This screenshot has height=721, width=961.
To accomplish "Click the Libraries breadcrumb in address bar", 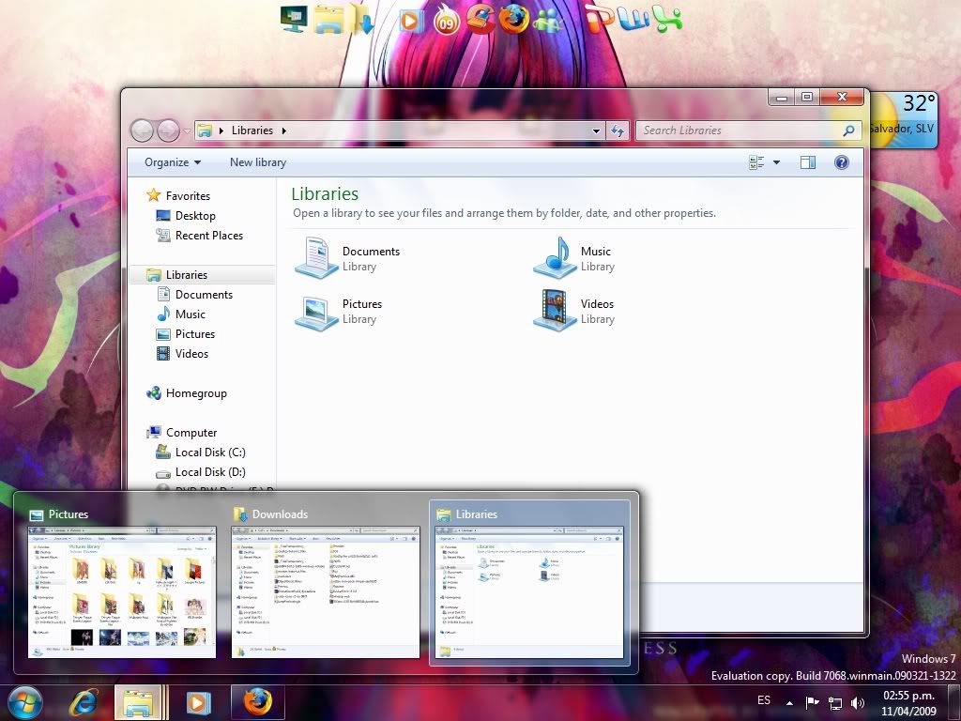I will [x=252, y=130].
